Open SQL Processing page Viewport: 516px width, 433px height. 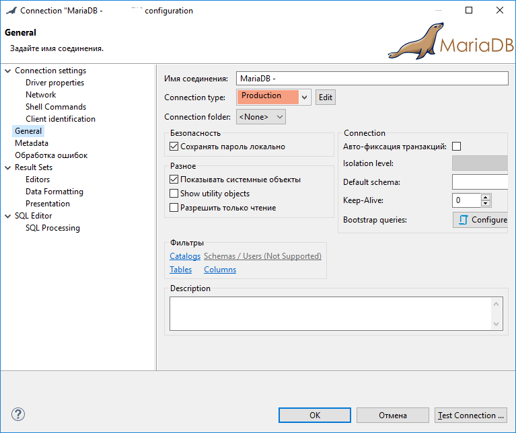[x=52, y=228]
